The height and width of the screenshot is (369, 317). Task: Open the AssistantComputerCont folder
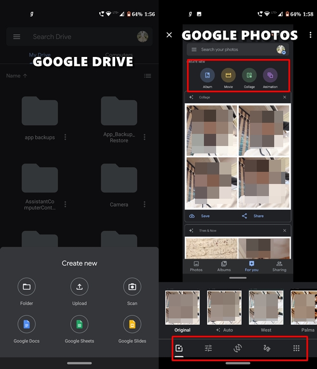click(40, 178)
